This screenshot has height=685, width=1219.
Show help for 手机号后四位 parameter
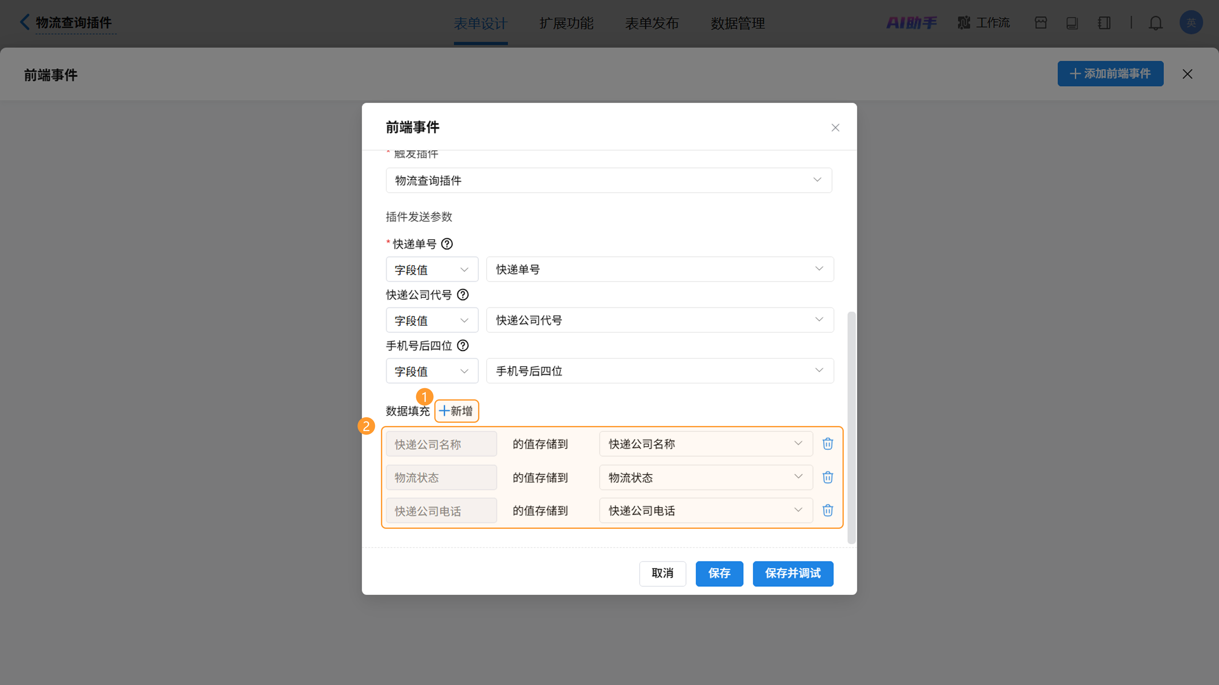point(463,346)
